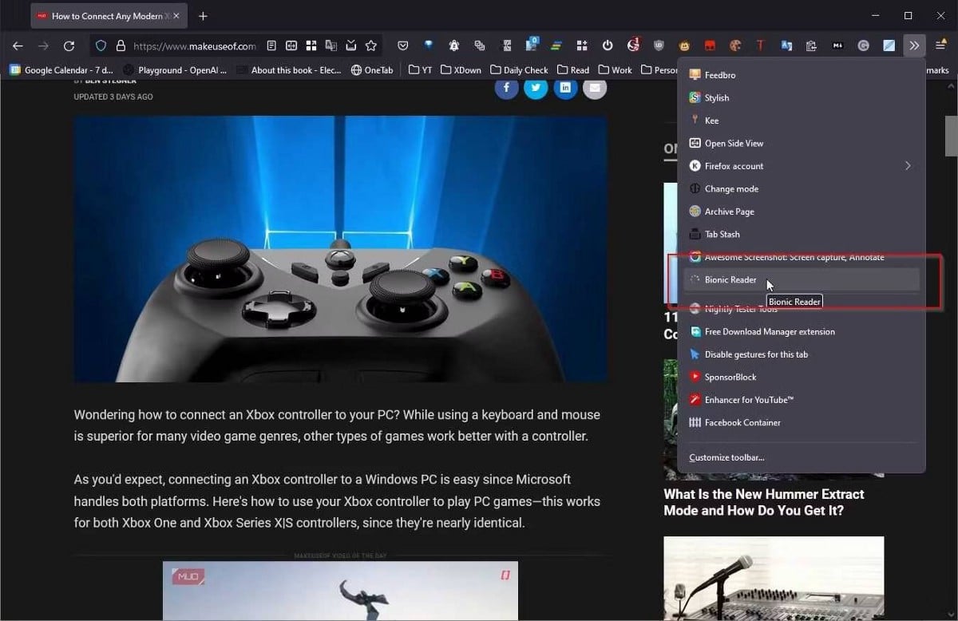Click the LinkedIn share icon

point(565,88)
